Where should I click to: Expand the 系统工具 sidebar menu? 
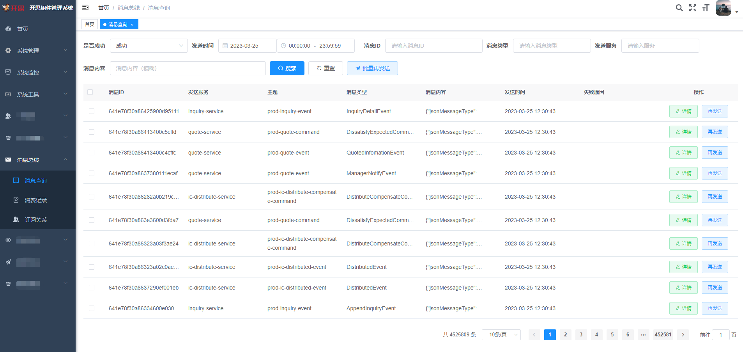click(x=38, y=94)
